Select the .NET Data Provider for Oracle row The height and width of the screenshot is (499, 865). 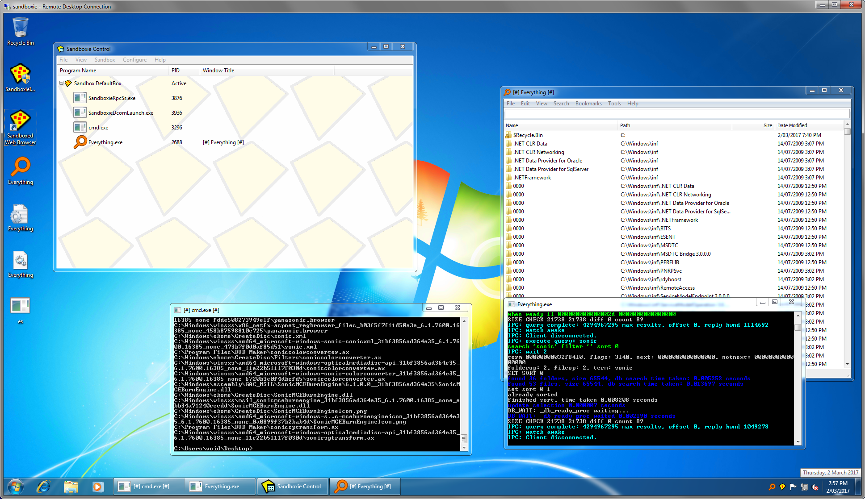tap(674, 161)
